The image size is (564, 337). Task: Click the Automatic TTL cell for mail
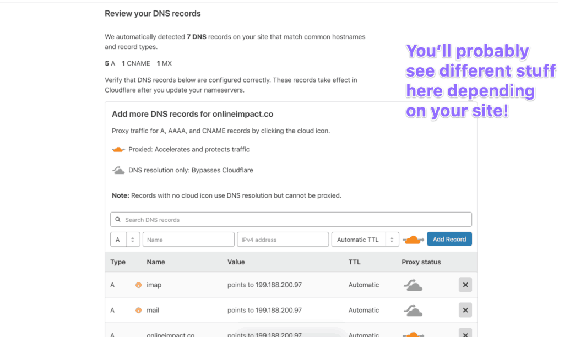coord(364,310)
